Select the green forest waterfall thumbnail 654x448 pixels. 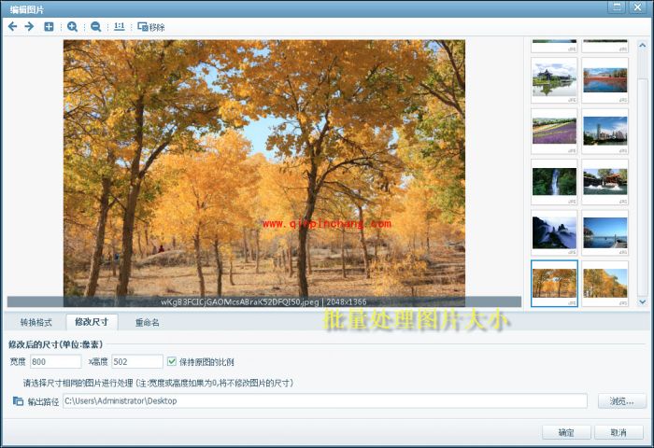tap(554, 182)
